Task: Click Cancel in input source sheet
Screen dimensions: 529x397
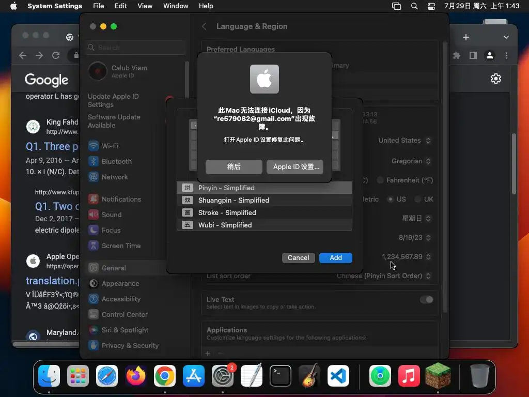Action: (x=298, y=258)
